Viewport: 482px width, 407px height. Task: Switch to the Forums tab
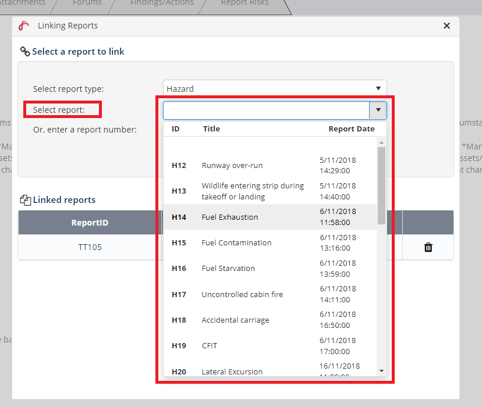pyautogui.click(x=87, y=3)
